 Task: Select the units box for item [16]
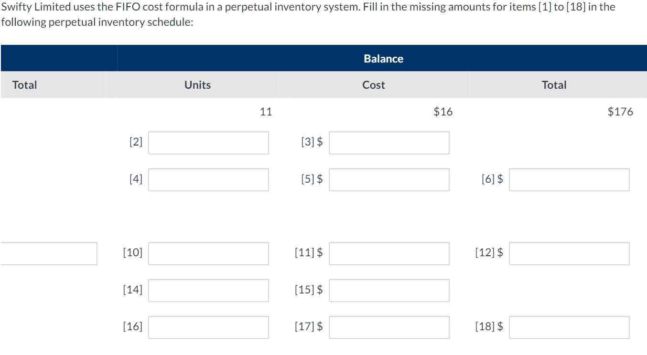coord(208,327)
